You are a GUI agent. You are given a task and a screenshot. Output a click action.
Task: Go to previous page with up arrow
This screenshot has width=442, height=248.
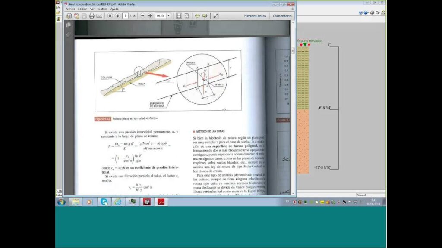click(110, 16)
